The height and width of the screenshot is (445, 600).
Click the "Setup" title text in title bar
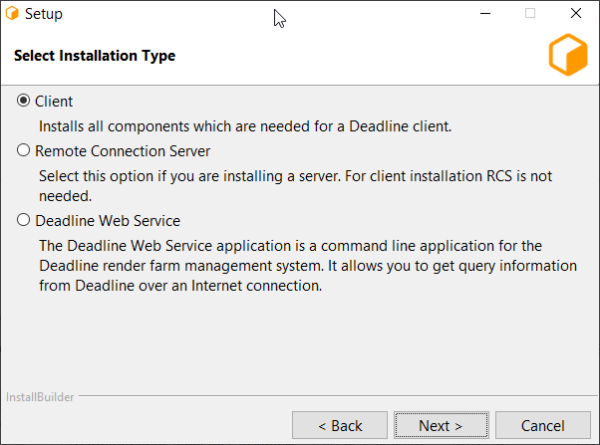pos(43,14)
